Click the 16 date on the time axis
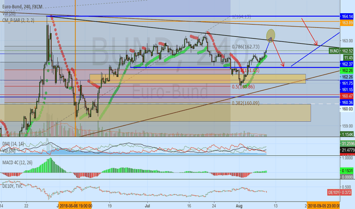The height and width of the screenshot is (209, 355). coord(189,206)
